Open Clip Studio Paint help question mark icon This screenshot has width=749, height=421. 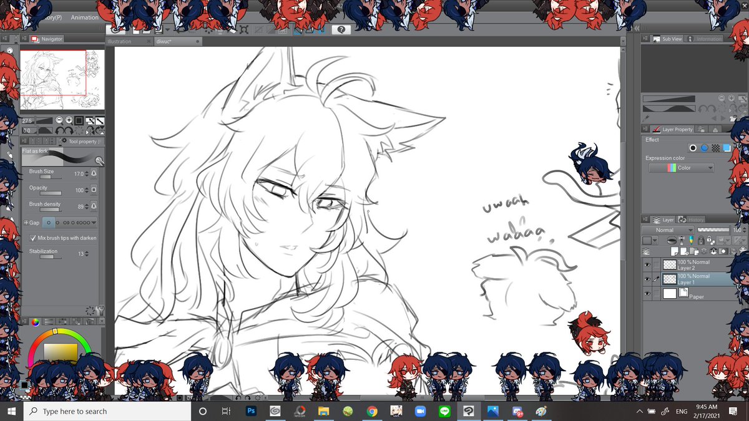click(340, 29)
